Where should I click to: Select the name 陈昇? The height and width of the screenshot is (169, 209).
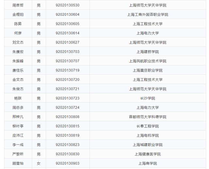pyautogui.click(x=18, y=24)
